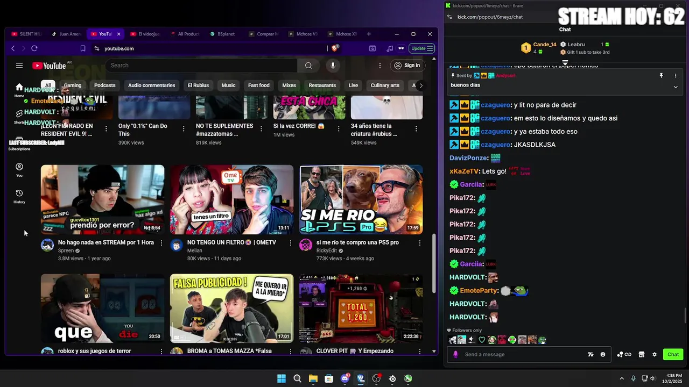Screen dimensions: 689x387
Task: Select the Audio commentaries chip
Action: tap(151, 85)
